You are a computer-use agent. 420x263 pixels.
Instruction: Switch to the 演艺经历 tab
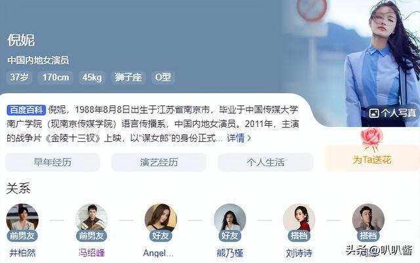point(159,162)
